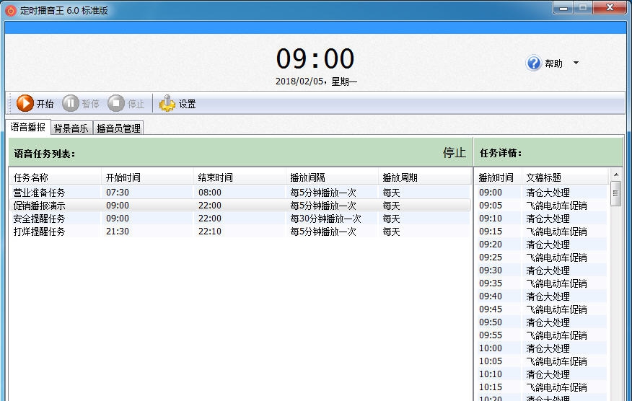Select the 安全提醒任务 row
Viewport: 632px width, 401px height.
click(x=240, y=218)
